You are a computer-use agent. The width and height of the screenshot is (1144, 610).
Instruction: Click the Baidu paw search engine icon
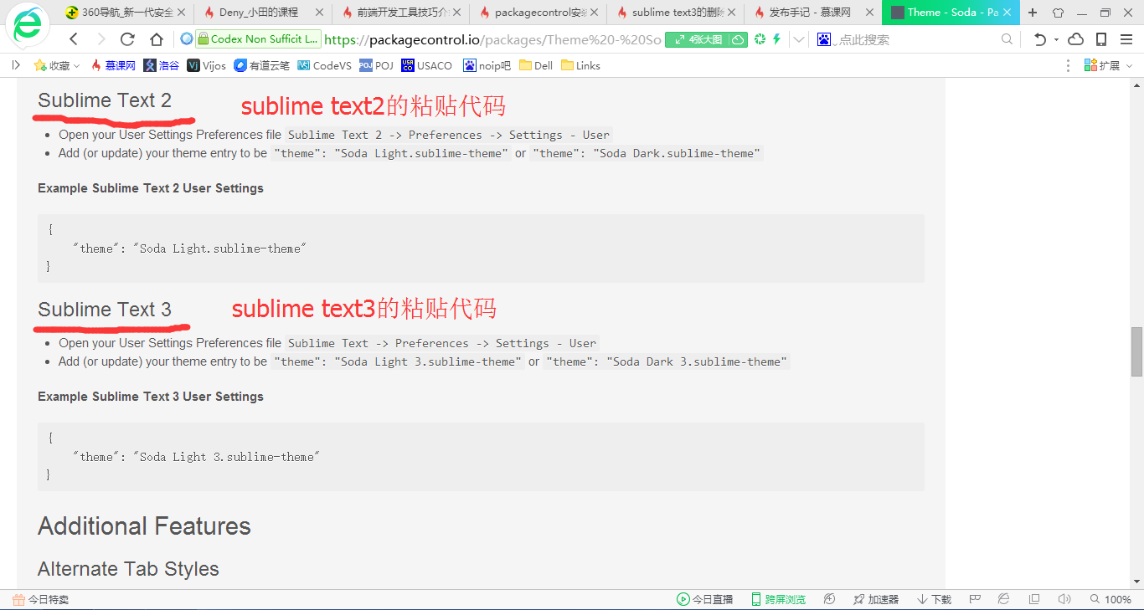coord(824,39)
